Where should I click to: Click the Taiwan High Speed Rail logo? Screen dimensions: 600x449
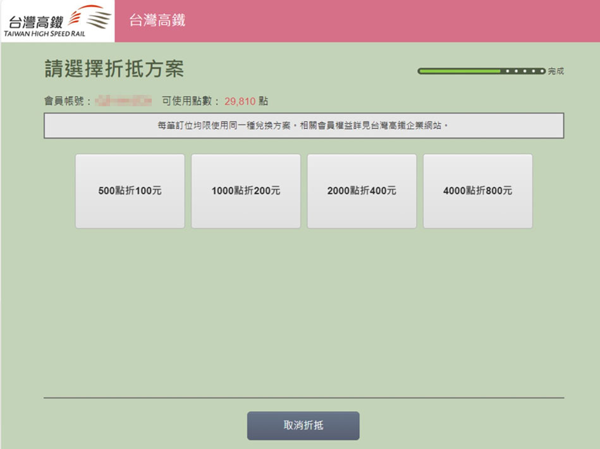58,21
